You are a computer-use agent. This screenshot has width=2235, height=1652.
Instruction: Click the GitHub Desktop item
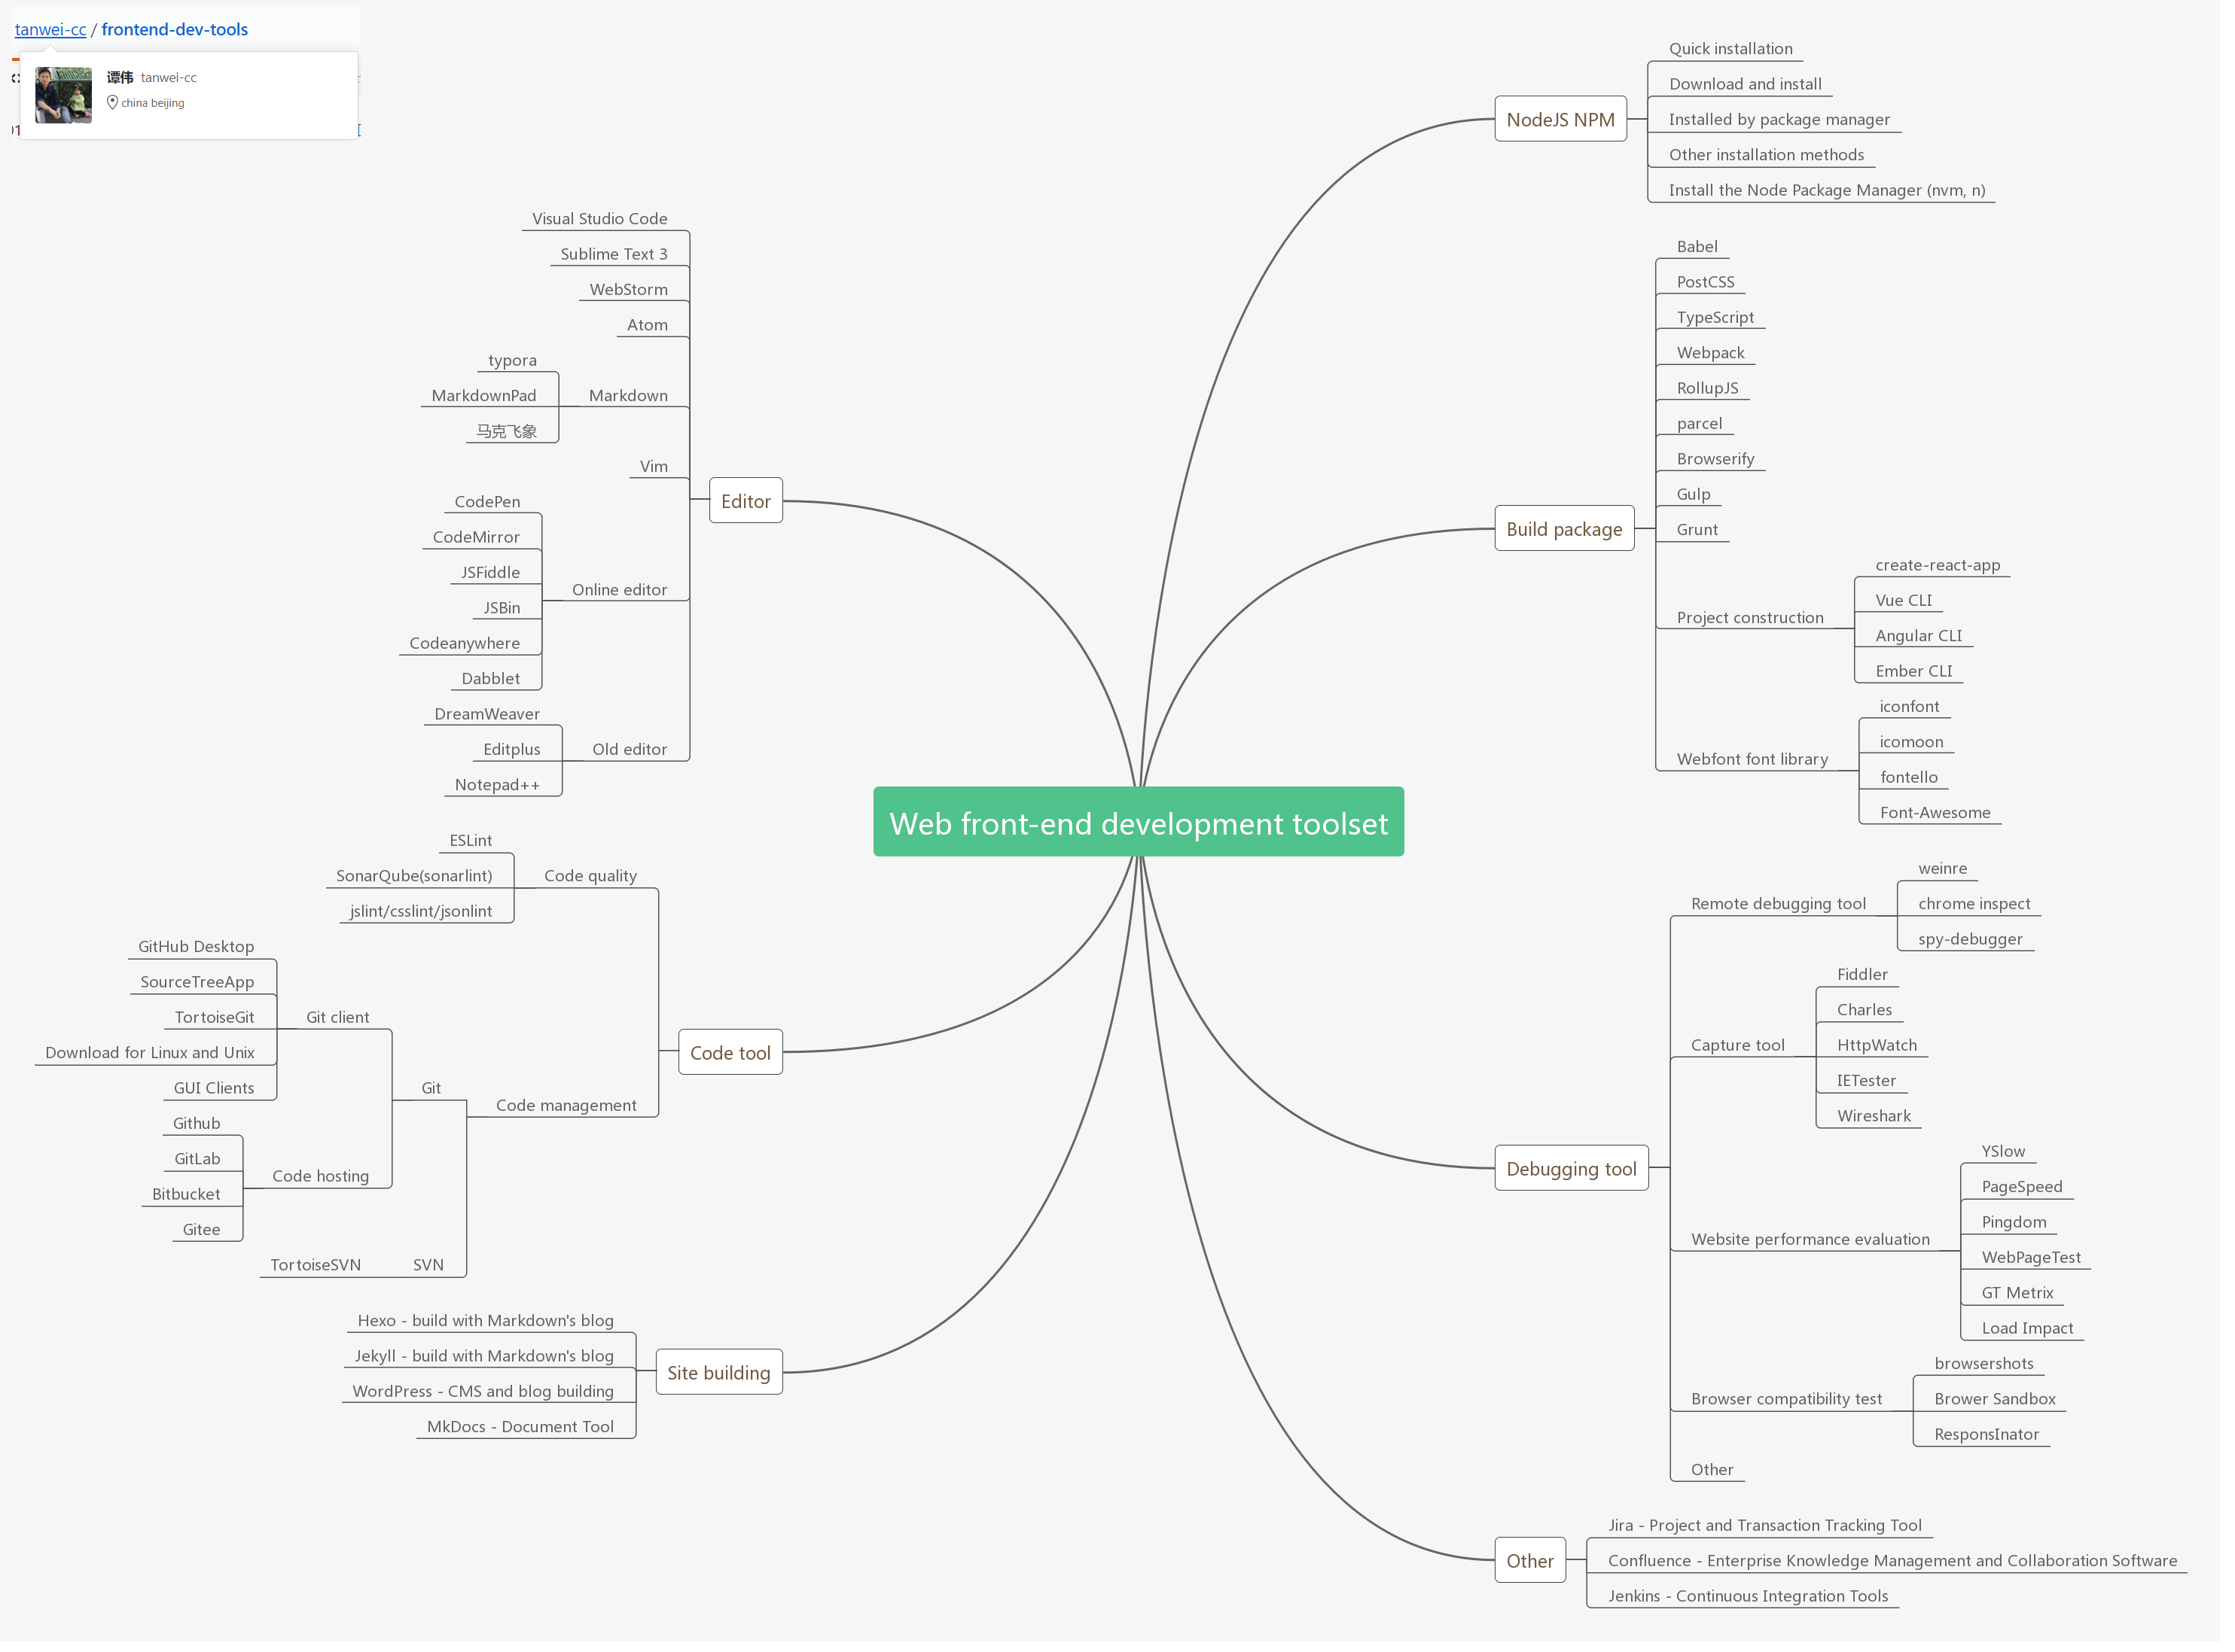(197, 952)
